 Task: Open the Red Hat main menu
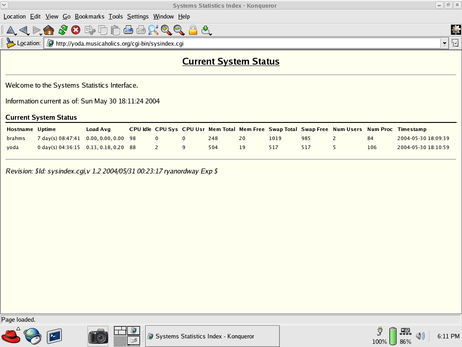[11, 336]
